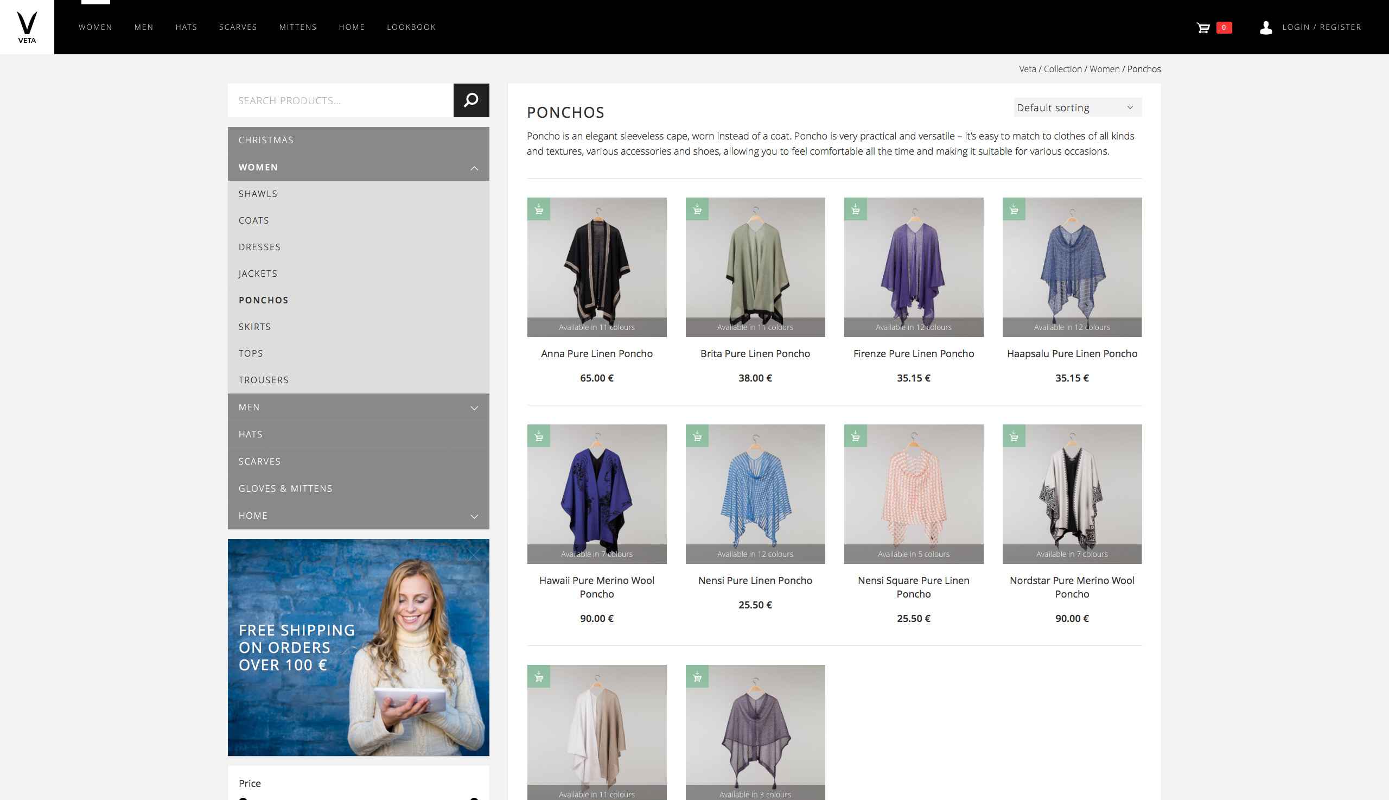Image resolution: width=1389 pixels, height=800 pixels.
Task: Click the user account icon
Action: [1265, 28]
